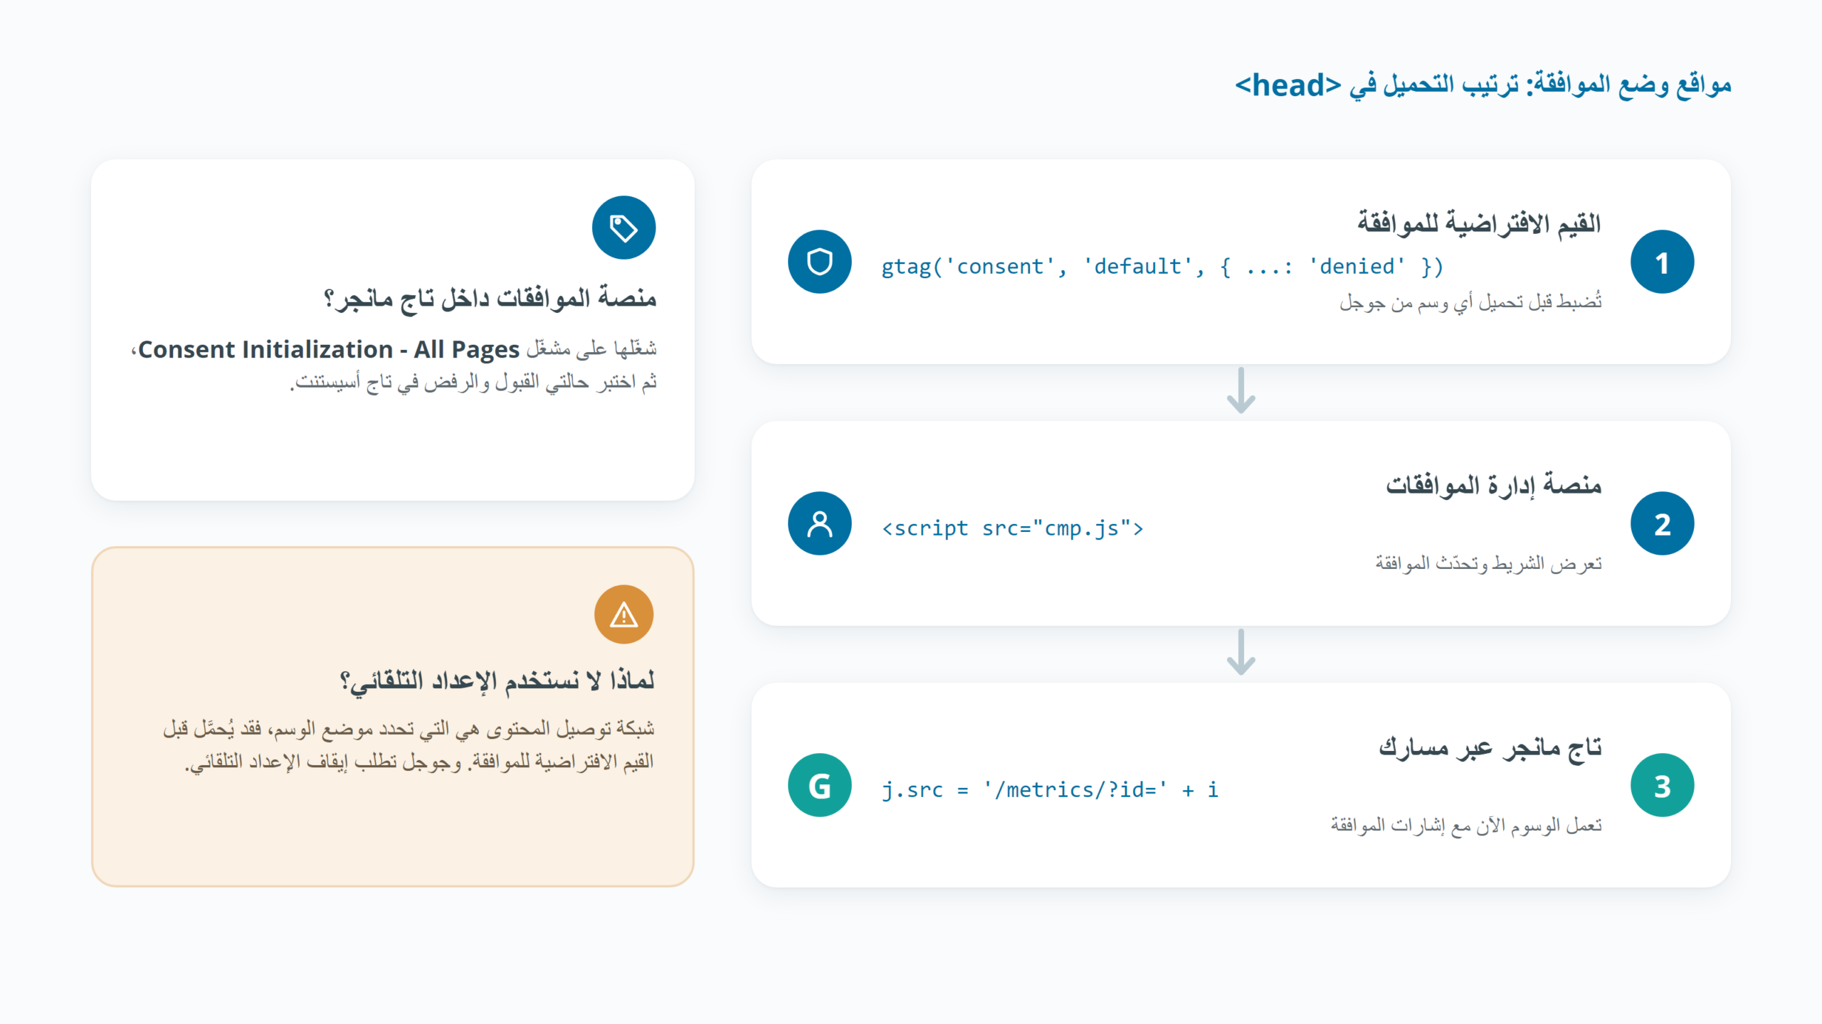
Task: Click the heading القيم الافتراضية للموافقة
Action: [x=1478, y=223]
